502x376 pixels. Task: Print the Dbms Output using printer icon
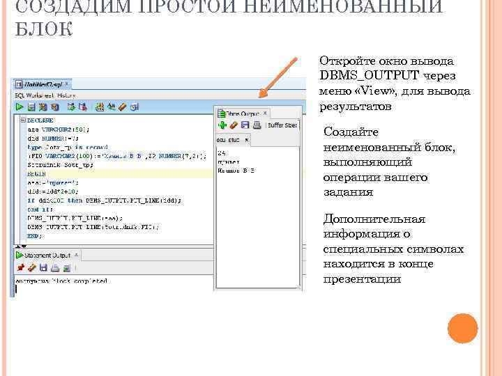pos(257,125)
